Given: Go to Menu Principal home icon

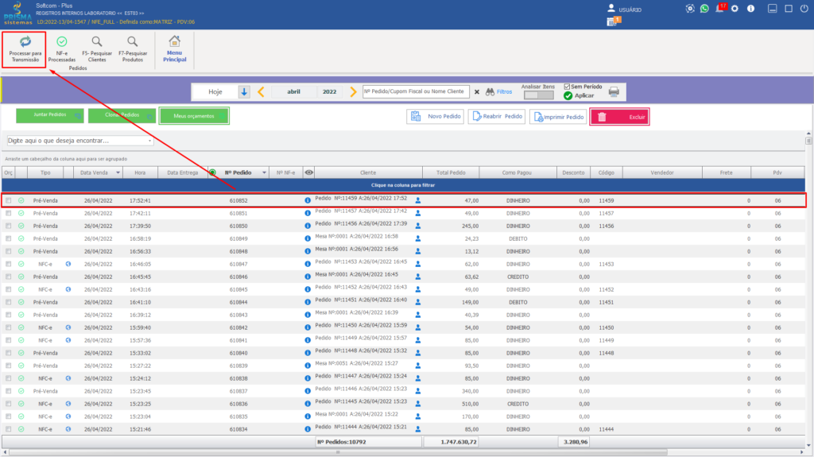Looking at the screenshot, I should coord(174,41).
